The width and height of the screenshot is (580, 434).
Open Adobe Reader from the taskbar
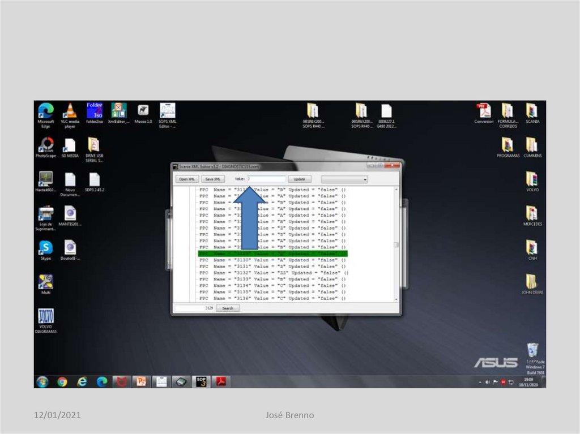221,381
